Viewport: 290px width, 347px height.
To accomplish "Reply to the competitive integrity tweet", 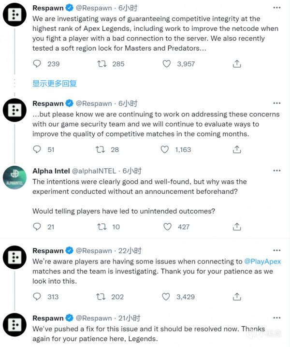I will pos(37,64).
